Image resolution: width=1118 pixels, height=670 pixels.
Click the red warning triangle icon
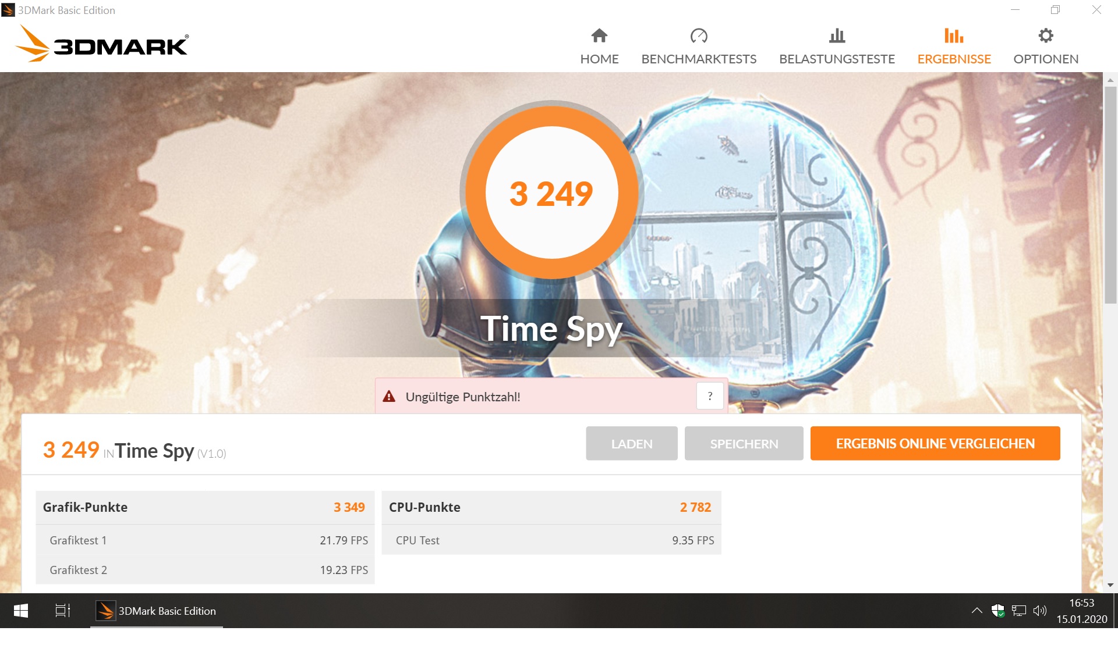(x=389, y=397)
